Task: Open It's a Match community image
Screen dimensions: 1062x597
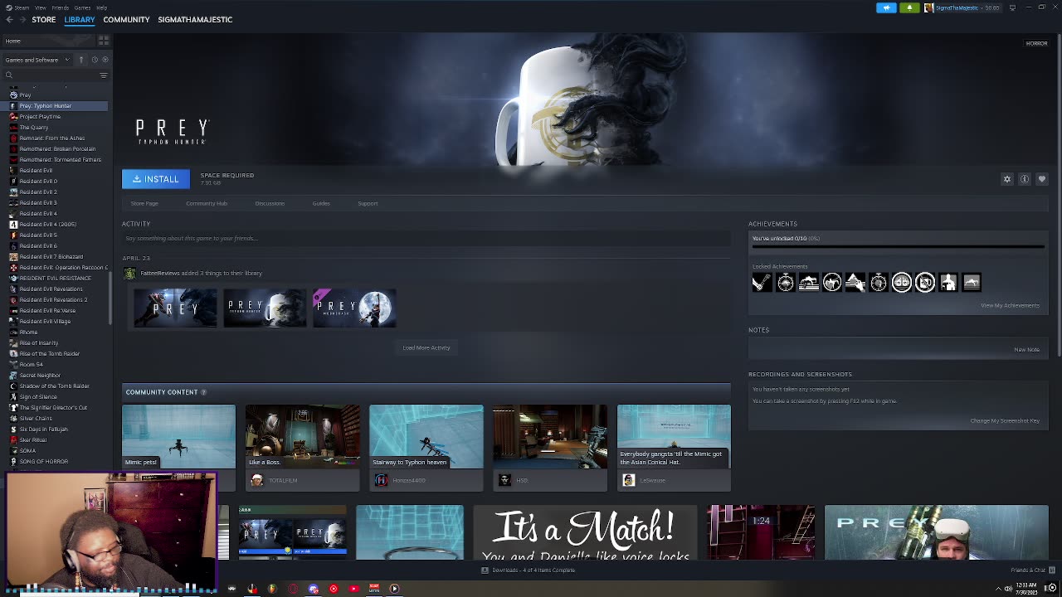Action: (585, 532)
